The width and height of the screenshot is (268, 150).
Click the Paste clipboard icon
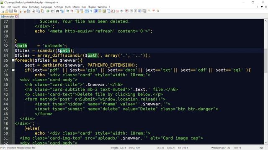(42, 11)
